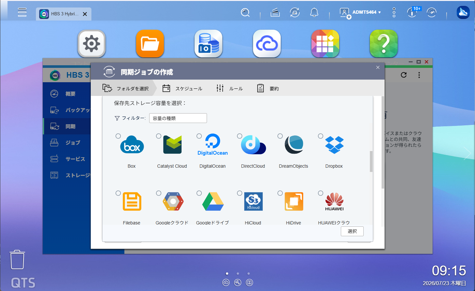Open the desktop trash can

(17, 260)
